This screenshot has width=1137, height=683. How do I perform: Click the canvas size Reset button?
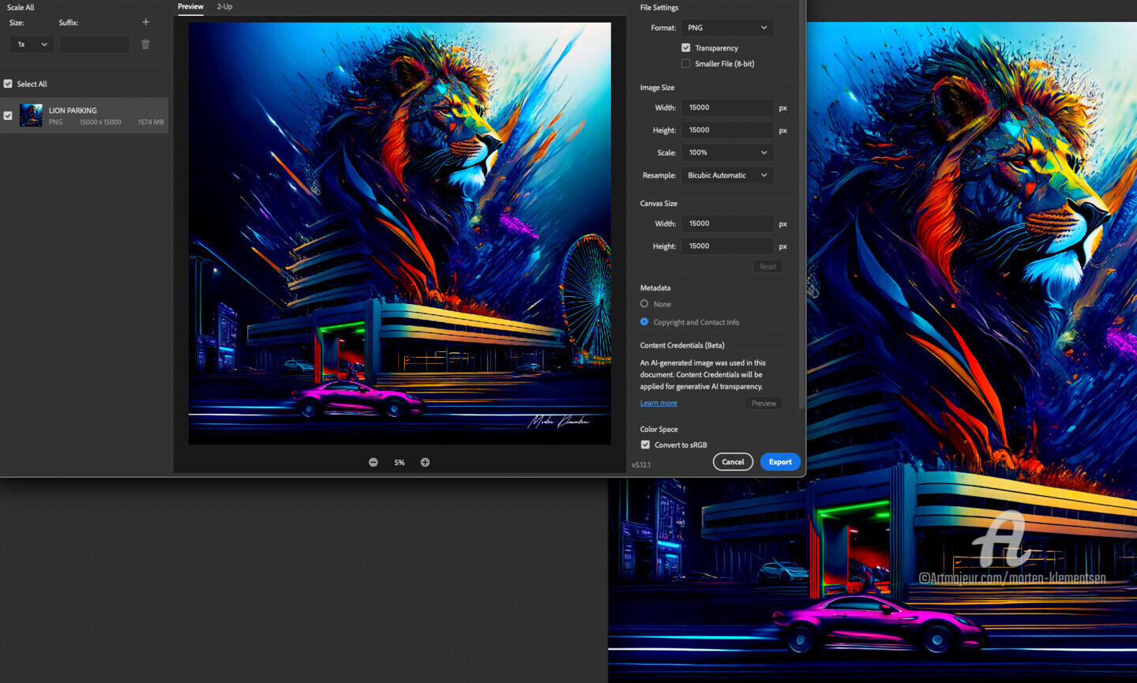coord(767,267)
